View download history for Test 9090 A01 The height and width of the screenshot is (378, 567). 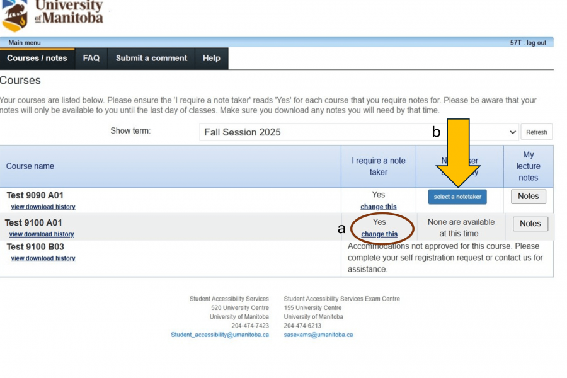pos(43,207)
